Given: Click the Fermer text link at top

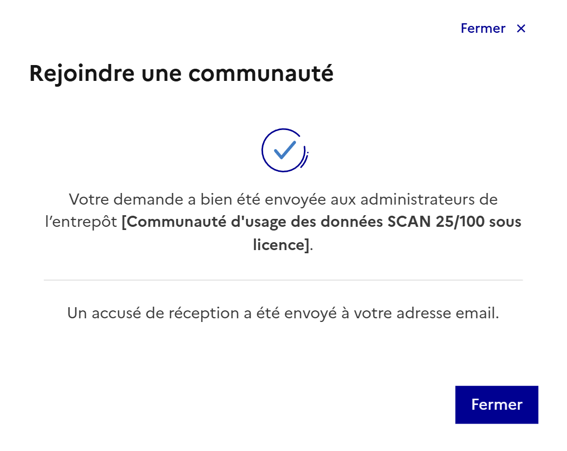Looking at the screenshot, I should pyautogui.click(x=483, y=29).
